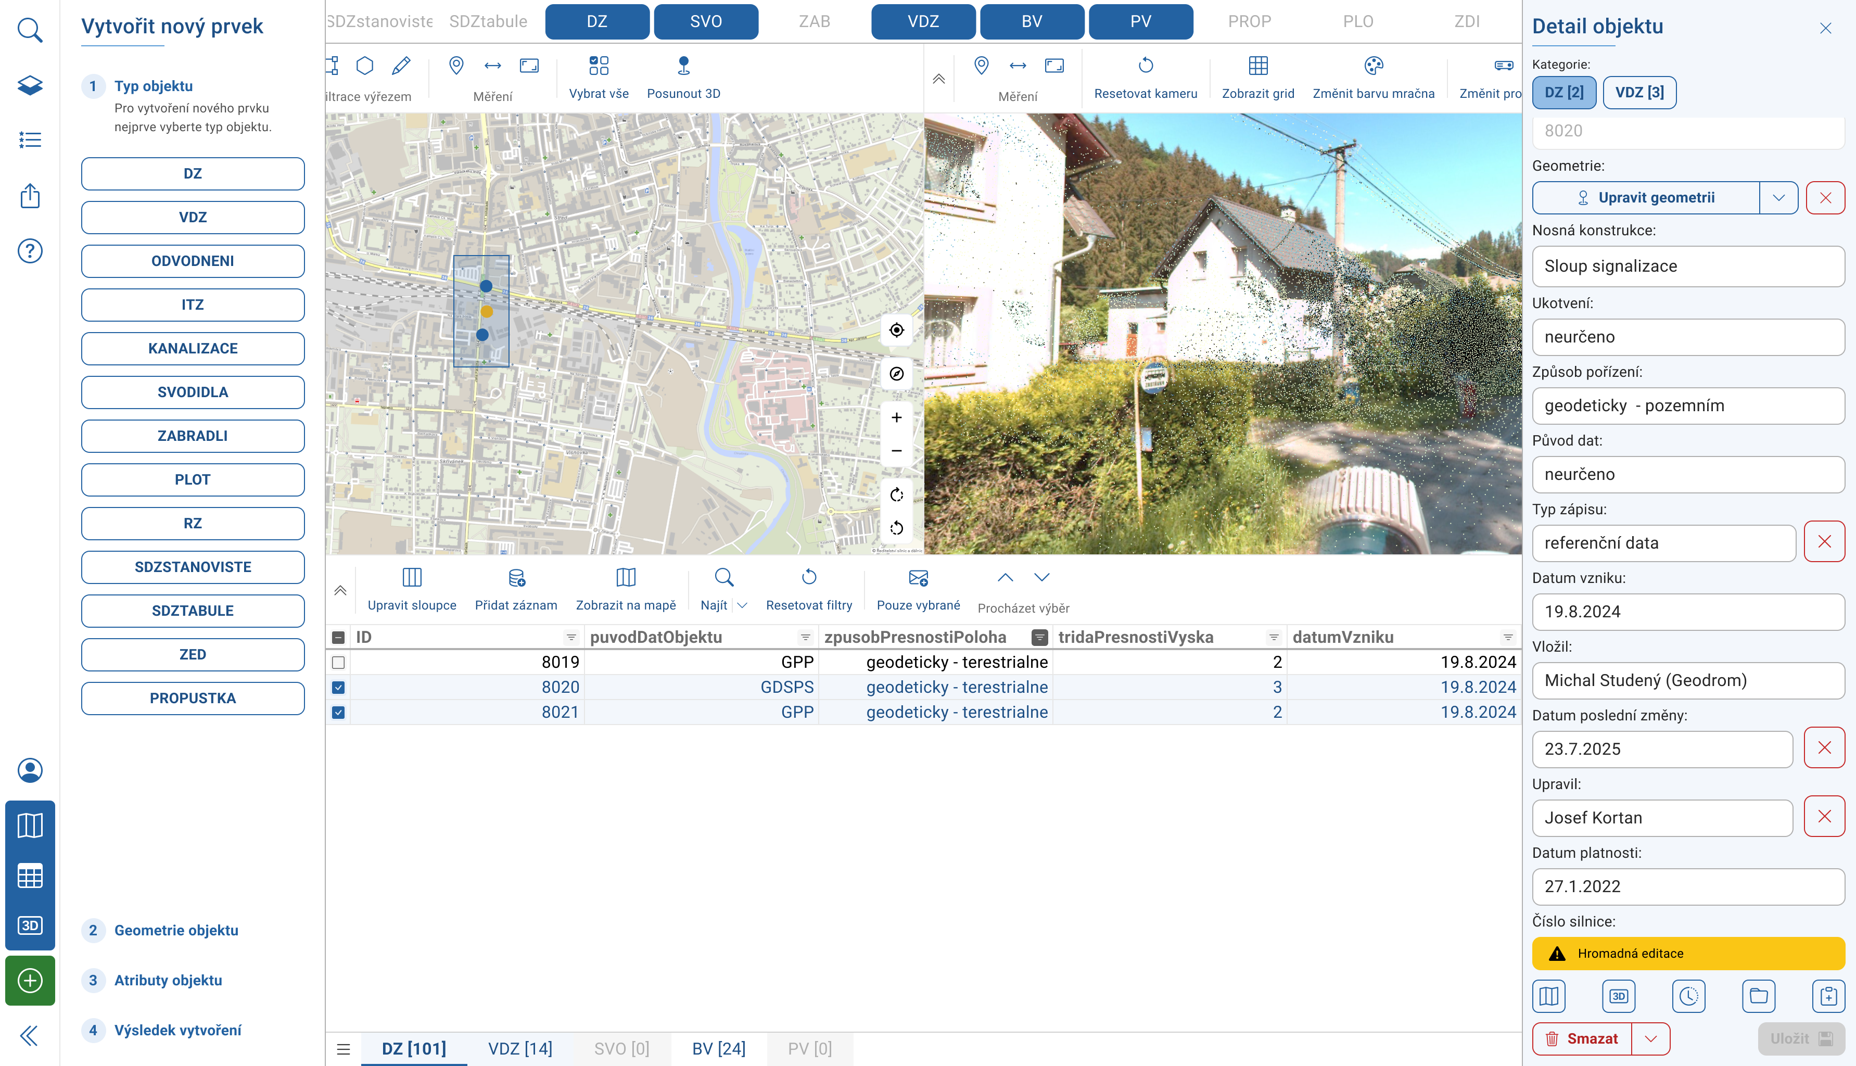Select the Posunout 3D tool
The image size is (1856, 1066).
click(683, 66)
